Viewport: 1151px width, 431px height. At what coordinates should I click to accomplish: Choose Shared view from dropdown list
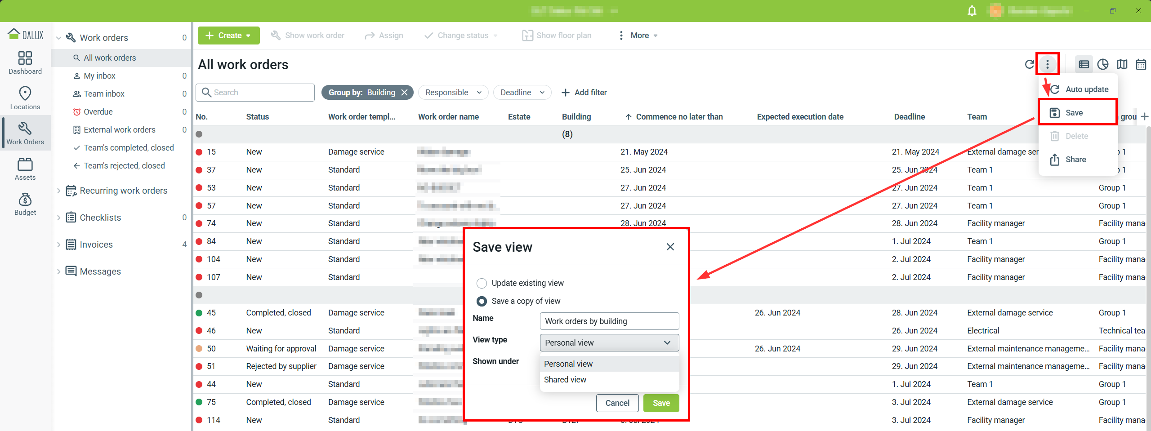[x=565, y=380]
